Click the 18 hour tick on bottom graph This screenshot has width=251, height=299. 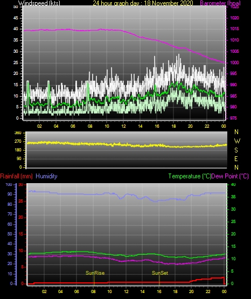175,291
